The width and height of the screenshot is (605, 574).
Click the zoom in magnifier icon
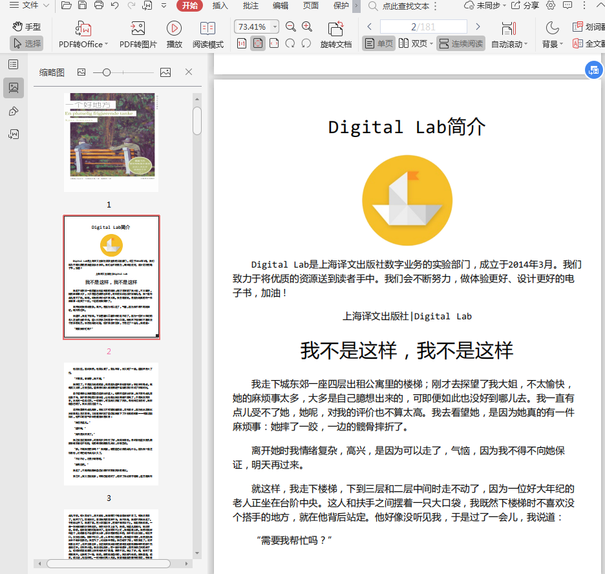(307, 27)
